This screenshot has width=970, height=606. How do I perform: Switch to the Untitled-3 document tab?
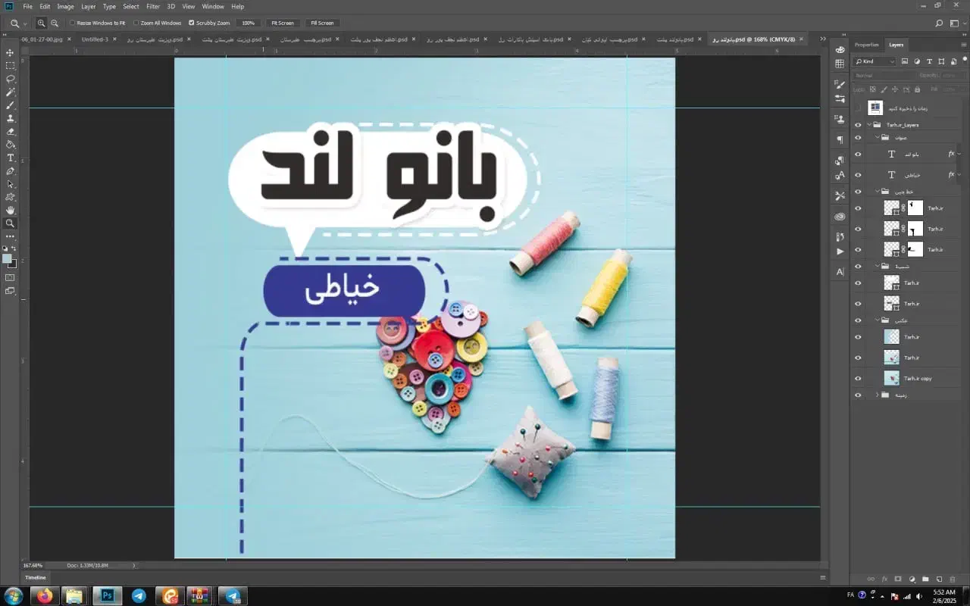tap(95, 39)
